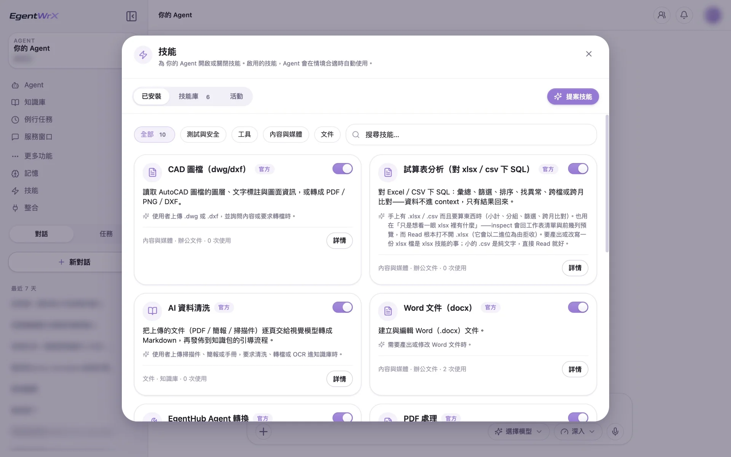Viewport: 731px width, 457px height.
Task: Click the users icon in top bar
Action: [x=662, y=15]
